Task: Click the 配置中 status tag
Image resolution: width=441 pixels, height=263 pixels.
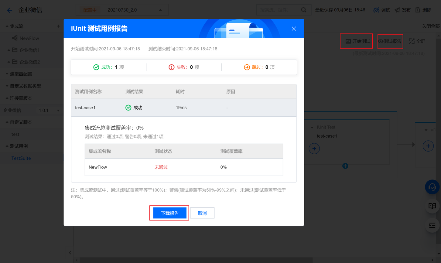Action: click(90, 10)
